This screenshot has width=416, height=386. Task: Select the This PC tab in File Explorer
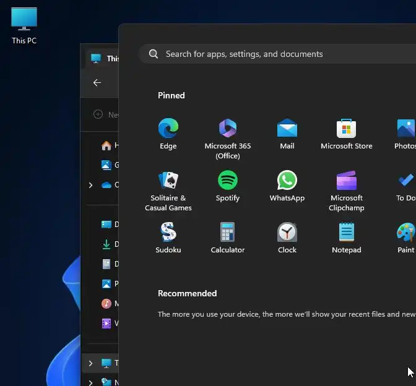click(x=103, y=58)
